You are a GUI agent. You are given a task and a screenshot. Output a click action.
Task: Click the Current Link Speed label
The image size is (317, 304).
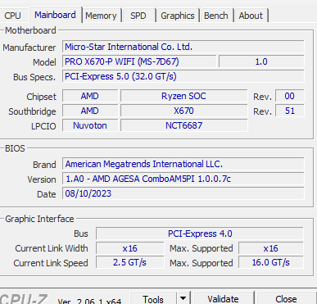click(51, 263)
